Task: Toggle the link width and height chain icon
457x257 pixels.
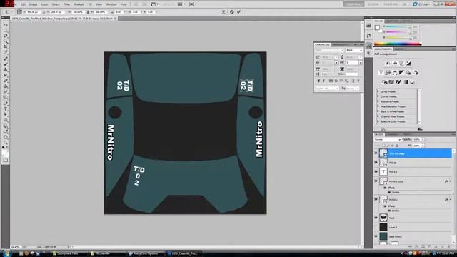Action: 88,12
